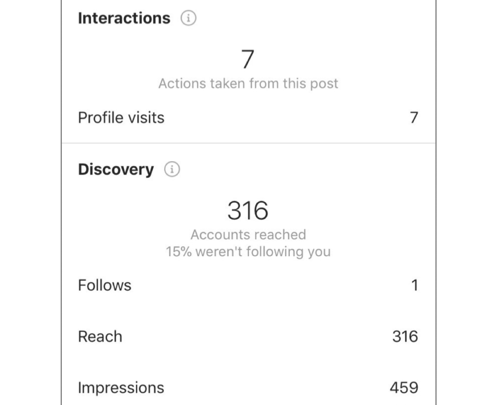496x405 pixels.
Task: Select the Profile visits row
Action: click(248, 118)
